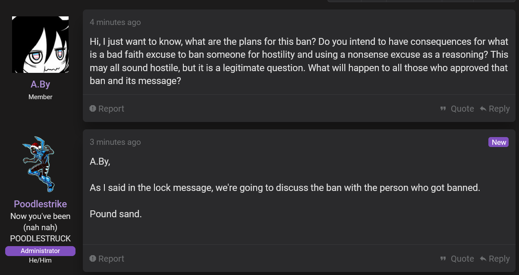Click the "4 minutes ago" post timestamp
The height and width of the screenshot is (275, 519).
pyautogui.click(x=115, y=22)
